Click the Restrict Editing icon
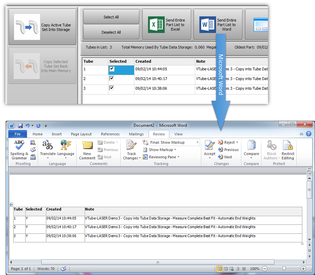The height and width of the screenshot is (275, 315). click(x=288, y=146)
